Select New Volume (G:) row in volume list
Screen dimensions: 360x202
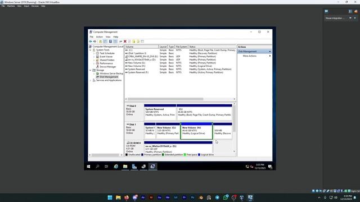coord(180,63)
